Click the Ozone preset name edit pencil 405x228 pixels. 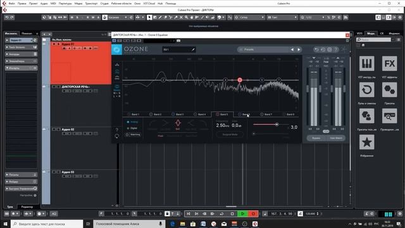(193, 49)
